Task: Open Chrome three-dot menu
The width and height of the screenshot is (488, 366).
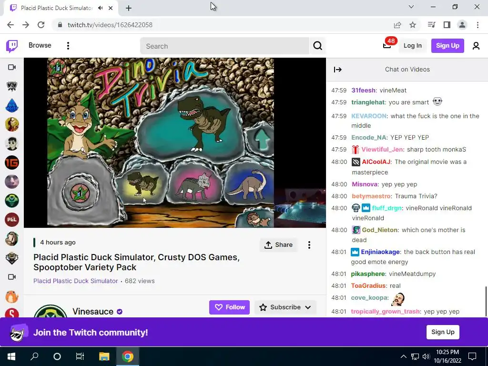Action: (478, 25)
